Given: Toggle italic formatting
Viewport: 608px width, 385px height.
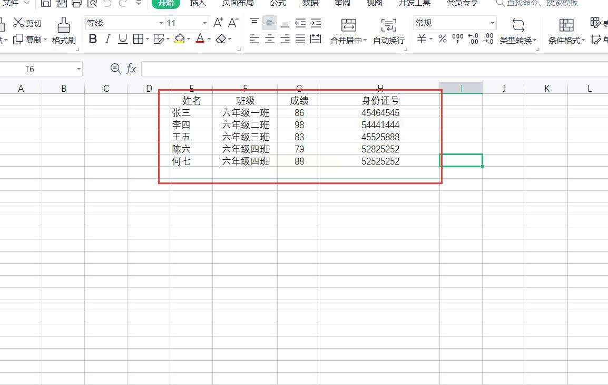Looking at the screenshot, I should [108, 39].
